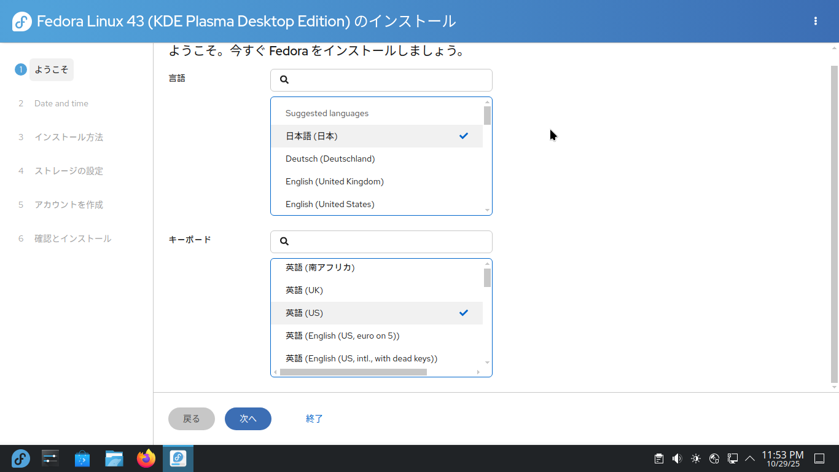Image resolution: width=839 pixels, height=472 pixels.
Task: Go to ストレージの設定 step
Action: pos(68,171)
